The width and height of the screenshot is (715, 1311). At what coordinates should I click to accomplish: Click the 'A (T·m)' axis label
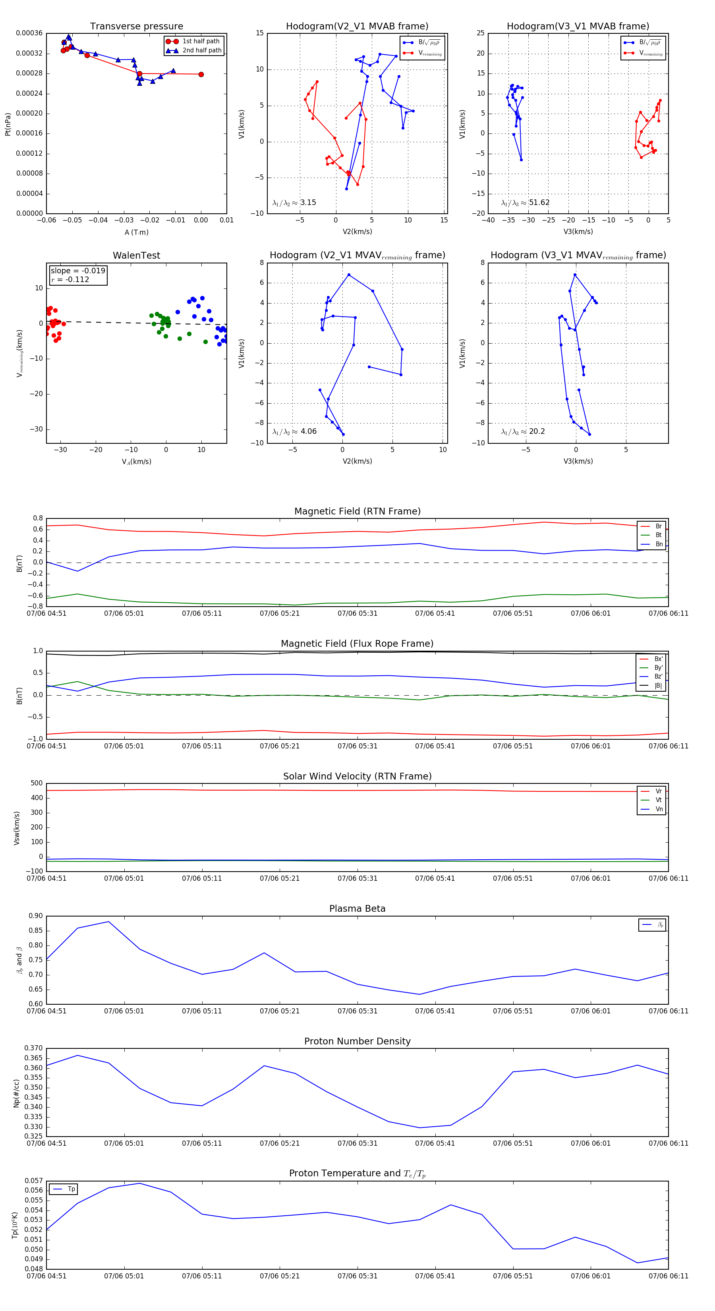click(136, 232)
